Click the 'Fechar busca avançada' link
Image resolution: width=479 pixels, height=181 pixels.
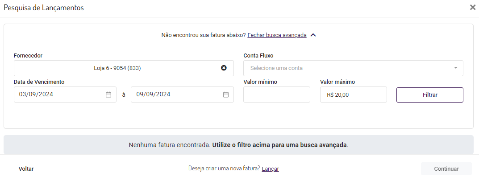277,35
